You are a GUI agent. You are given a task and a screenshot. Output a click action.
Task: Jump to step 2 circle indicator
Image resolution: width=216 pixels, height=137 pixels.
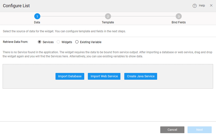click(108, 17)
